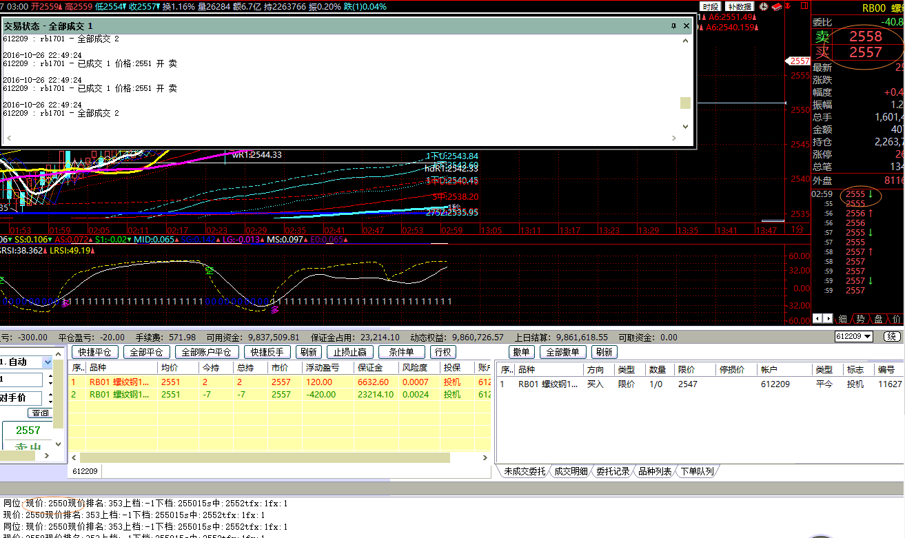
Task: Click the left arrow of the positions table scrollbar
Action: coord(75,457)
